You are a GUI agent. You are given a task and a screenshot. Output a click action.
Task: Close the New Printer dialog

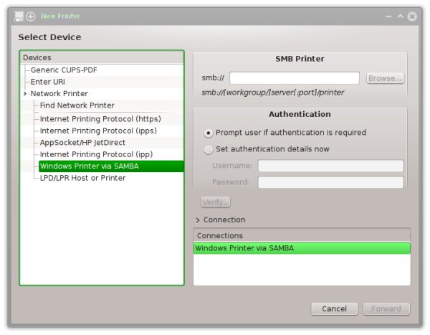[x=412, y=16]
